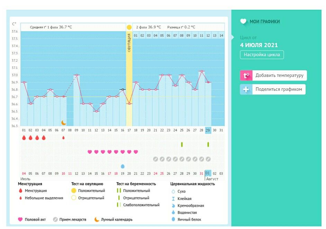Click the yellow ovulation circle above the chart

129,27
